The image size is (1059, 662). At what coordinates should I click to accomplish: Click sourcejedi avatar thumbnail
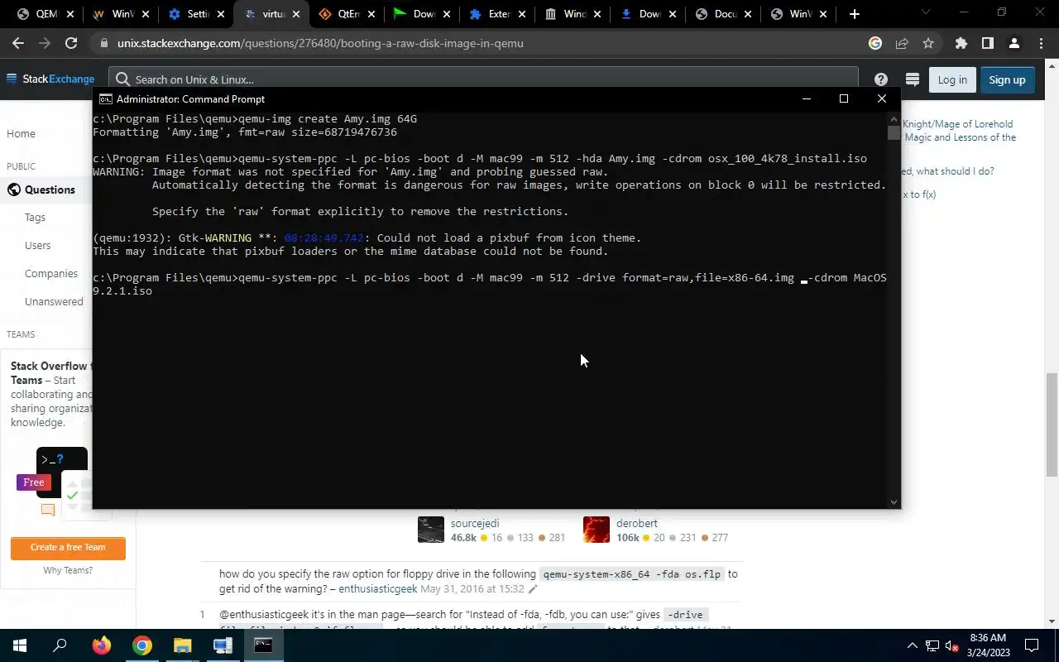coord(431,530)
